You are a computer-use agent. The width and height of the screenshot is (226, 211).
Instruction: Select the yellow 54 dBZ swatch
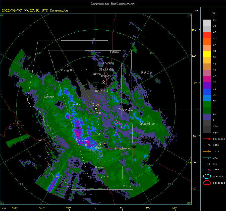[207, 54]
